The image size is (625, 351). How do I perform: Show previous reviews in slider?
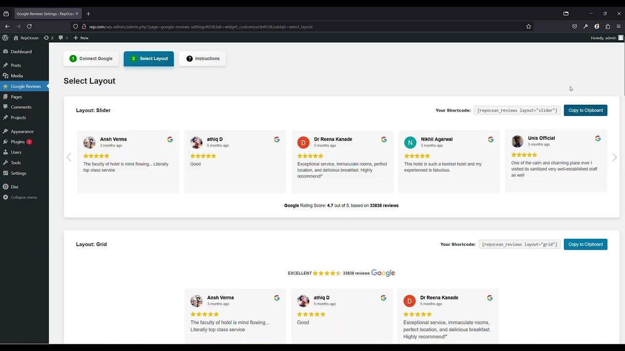pyautogui.click(x=69, y=157)
